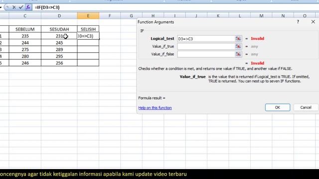The width and height of the screenshot is (319, 179).
Task: Confirm the formula with the checkmark icon
Action: 21,7
